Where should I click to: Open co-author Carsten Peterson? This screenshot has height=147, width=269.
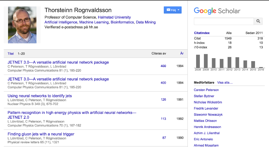pos(206,90)
